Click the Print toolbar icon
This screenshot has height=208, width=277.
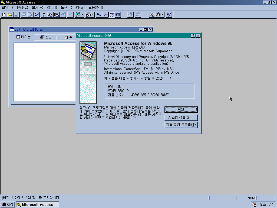24,15
